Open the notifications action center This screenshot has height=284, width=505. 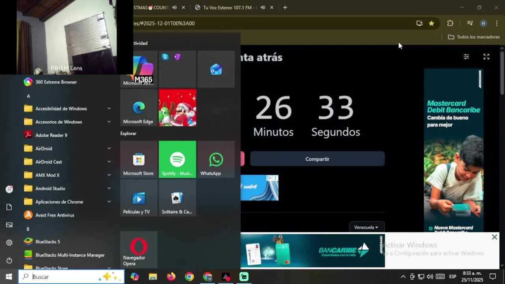pyautogui.click(x=493, y=277)
